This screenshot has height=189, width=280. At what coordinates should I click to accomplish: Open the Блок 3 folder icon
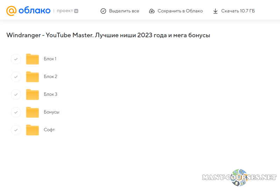(x=33, y=95)
